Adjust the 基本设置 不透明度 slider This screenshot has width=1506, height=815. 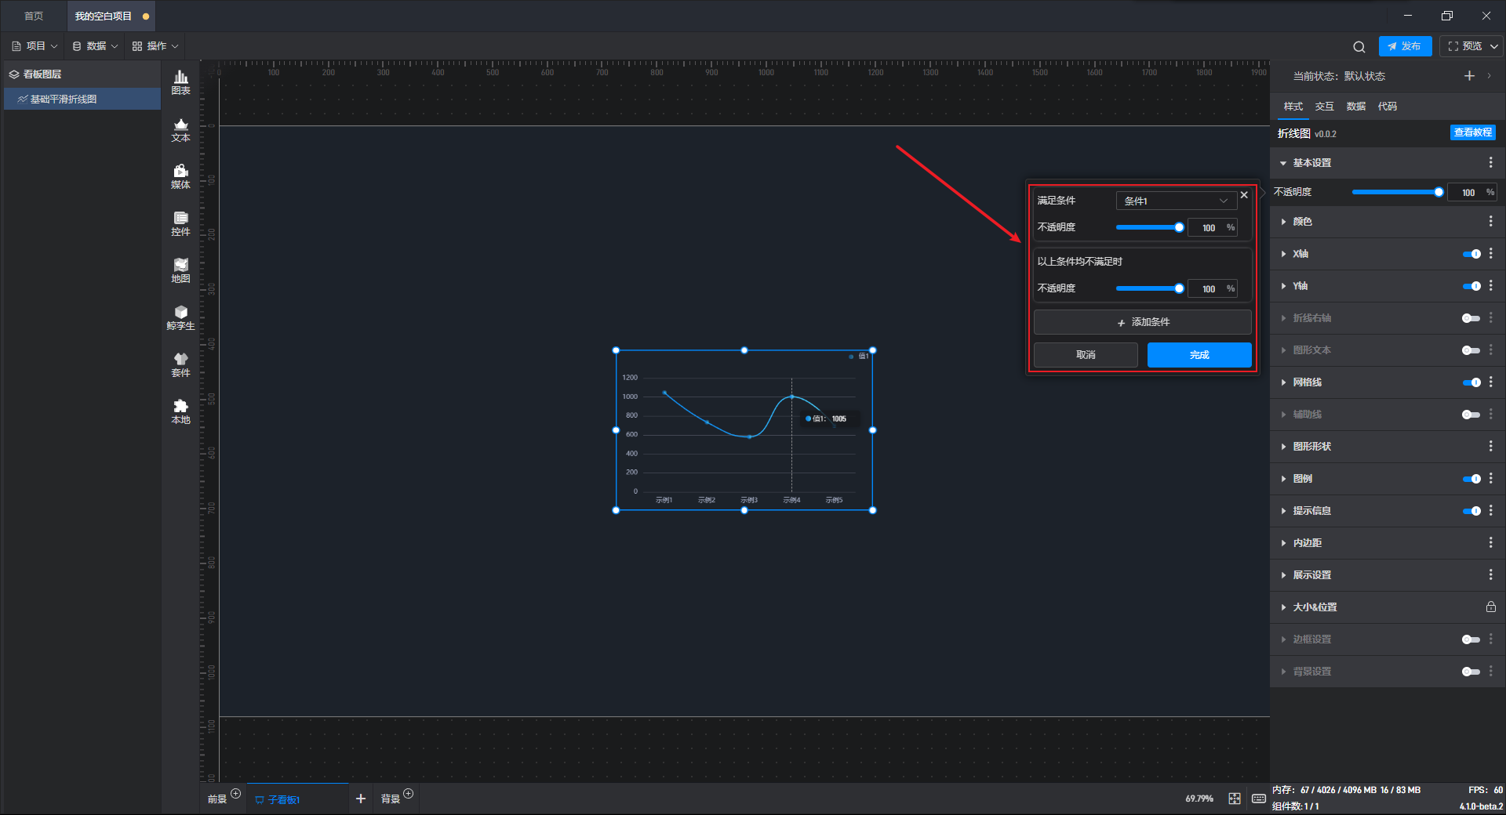[1398, 192]
